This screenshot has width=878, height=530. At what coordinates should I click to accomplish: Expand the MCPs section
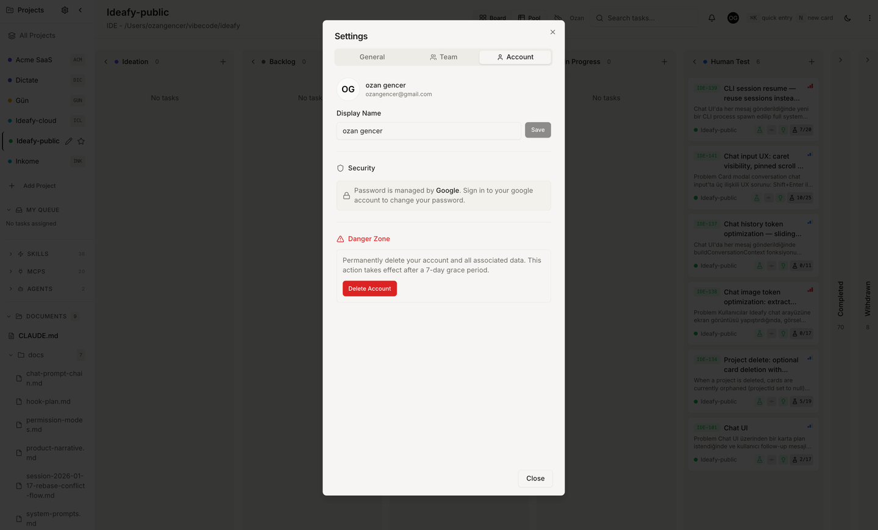click(11, 271)
